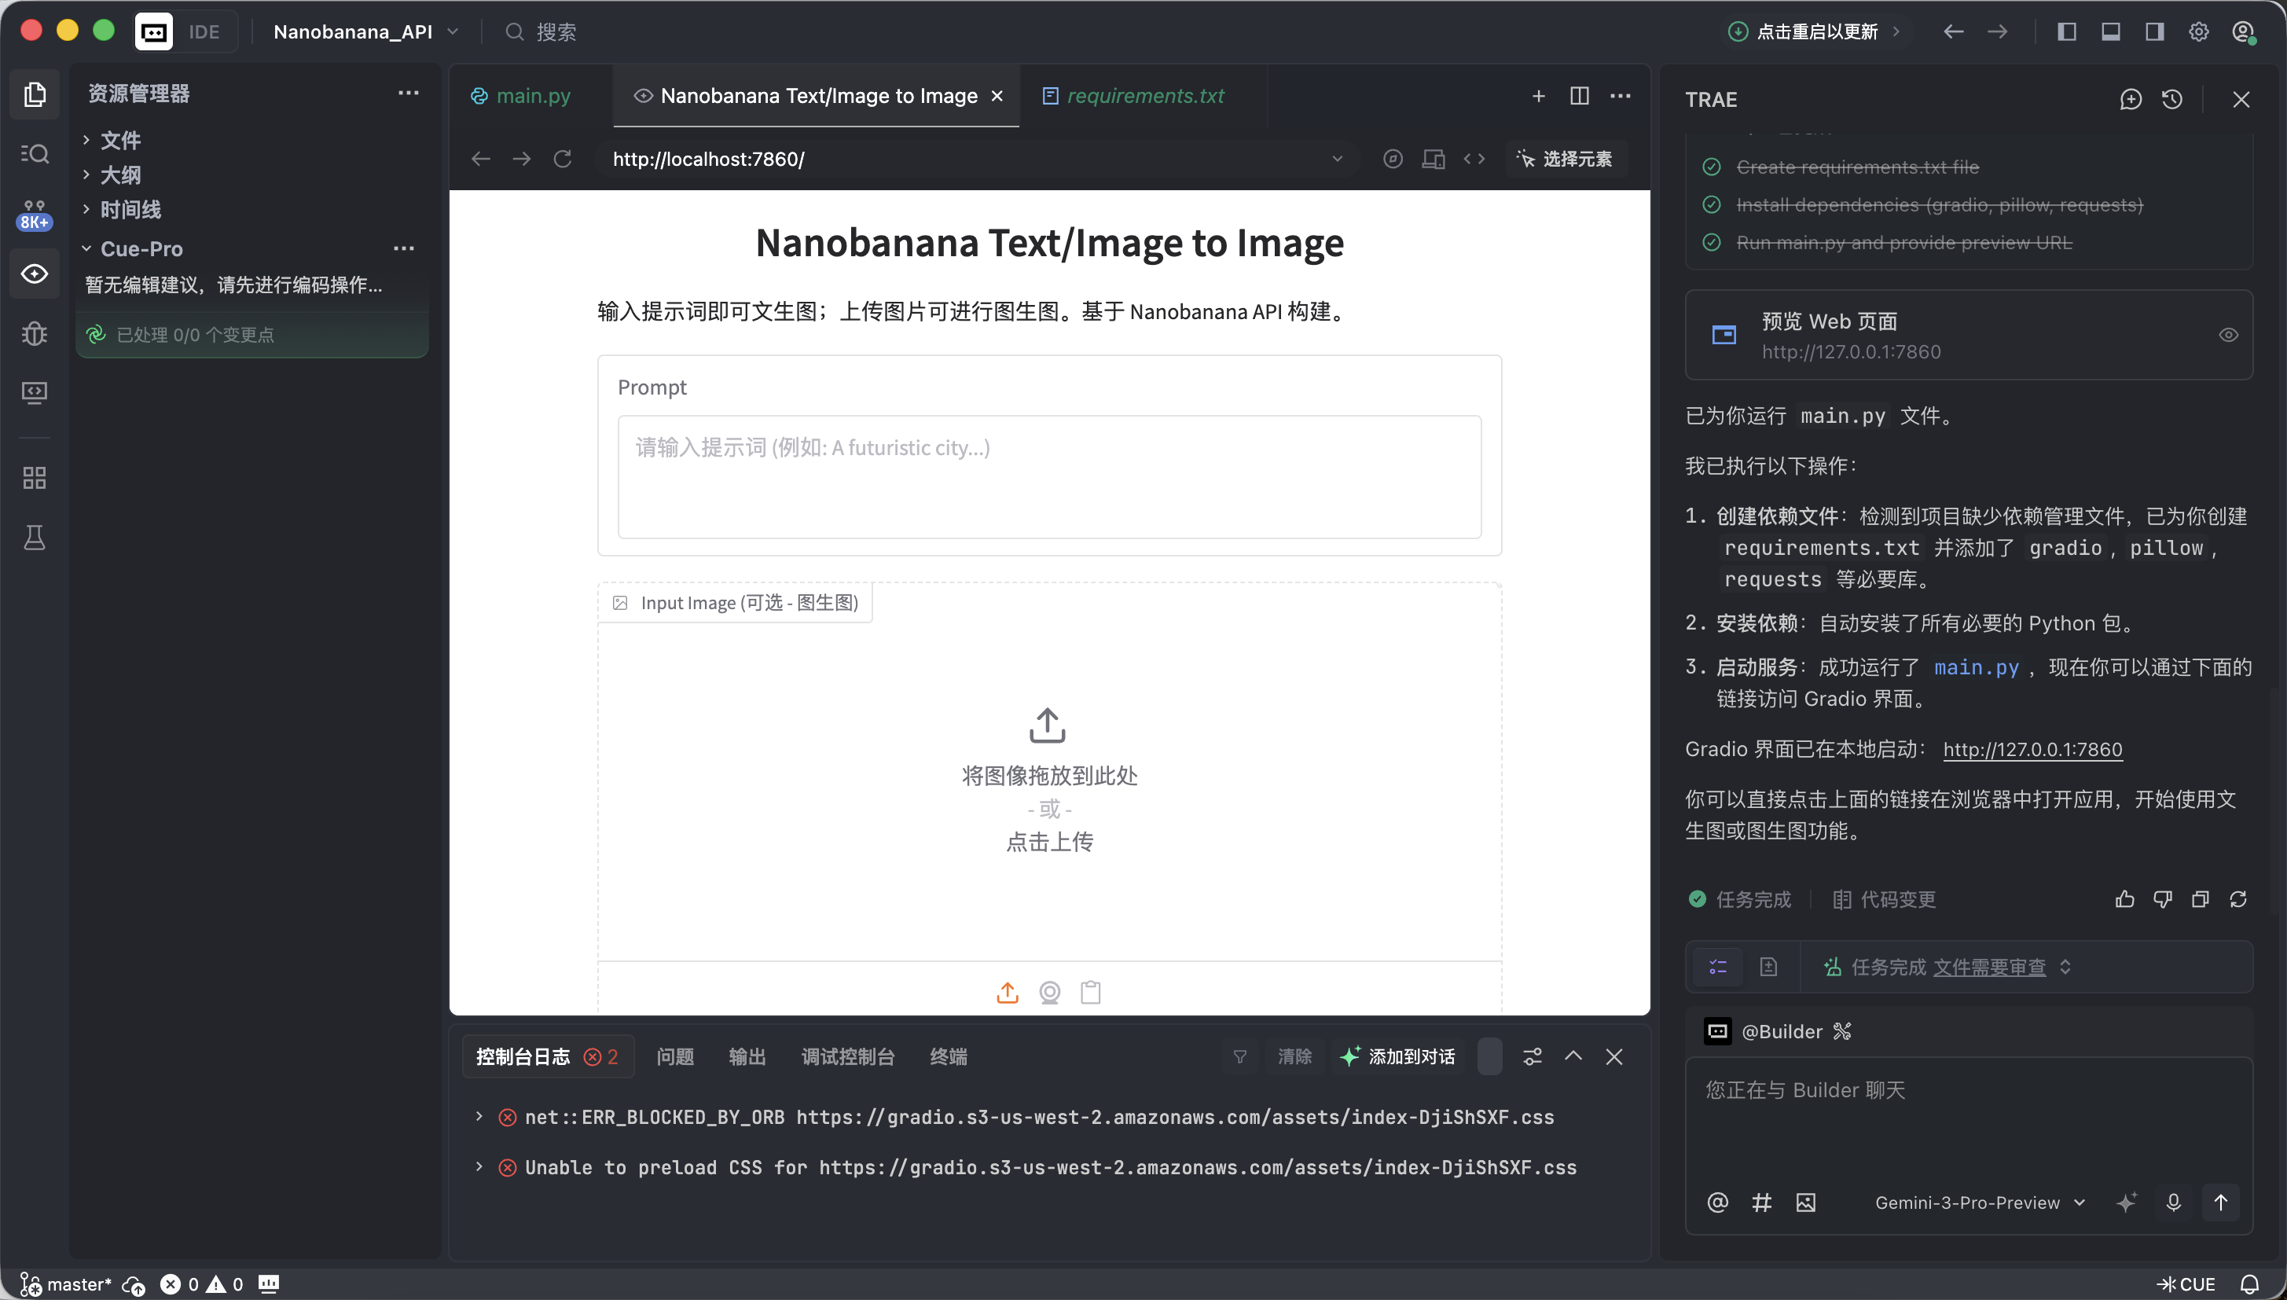This screenshot has height=1300, width=2287.
Task: Click the webcam icon below image upload
Action: pyautogui.click(x=1050, y=992)
